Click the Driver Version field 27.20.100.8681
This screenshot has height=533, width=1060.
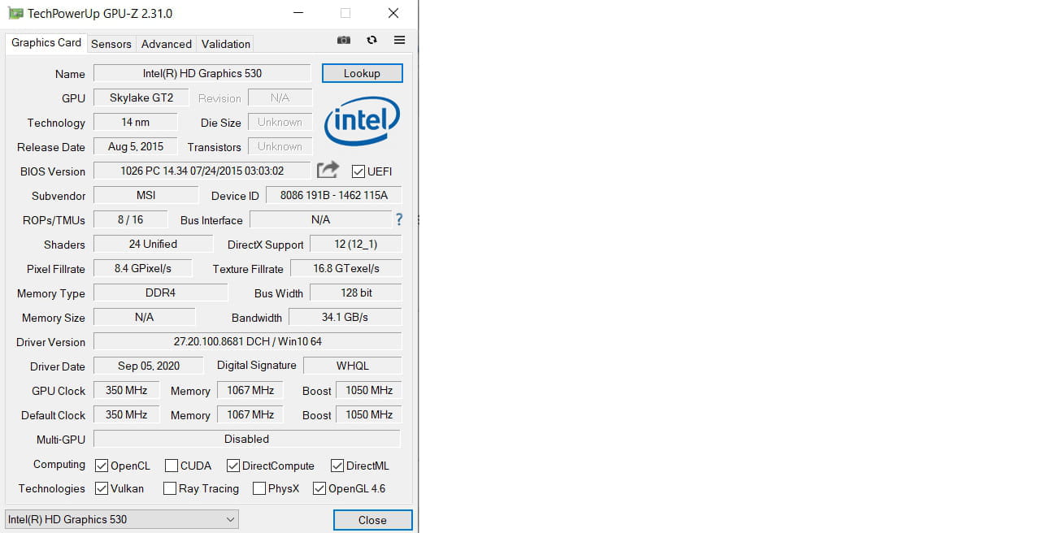click(x=248, y=341)
